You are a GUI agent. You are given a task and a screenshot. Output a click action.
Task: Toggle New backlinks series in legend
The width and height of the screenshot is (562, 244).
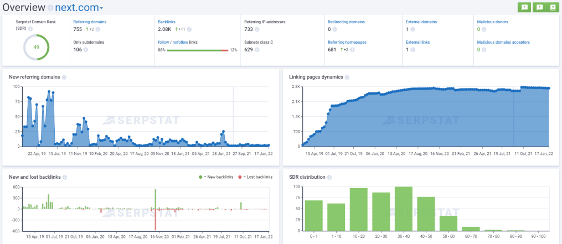point(216,177)
